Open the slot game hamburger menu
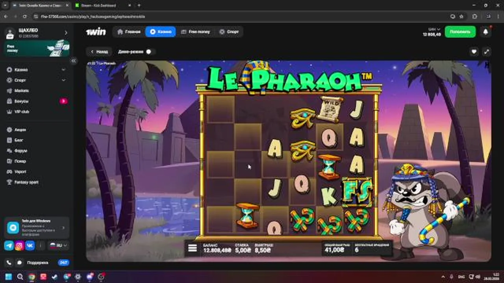The width and height of the screenshot is (504, 283). coord(192,248)
